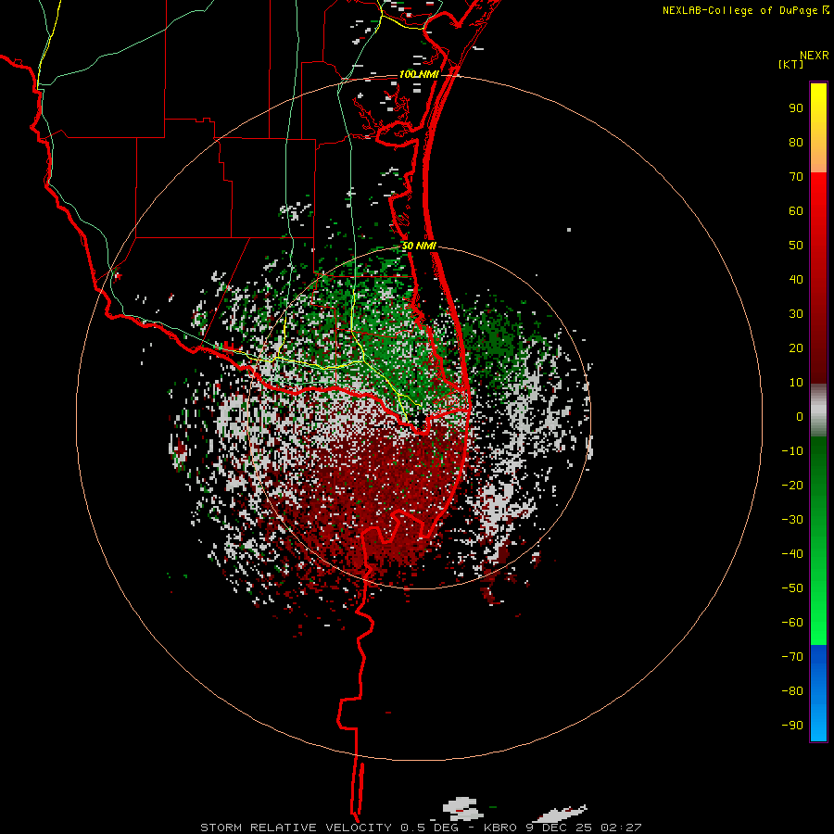Click the 0 value on the velocity scale
This screenshot has height=834, width=834.
pyautogui.click(x=800, y=416)
